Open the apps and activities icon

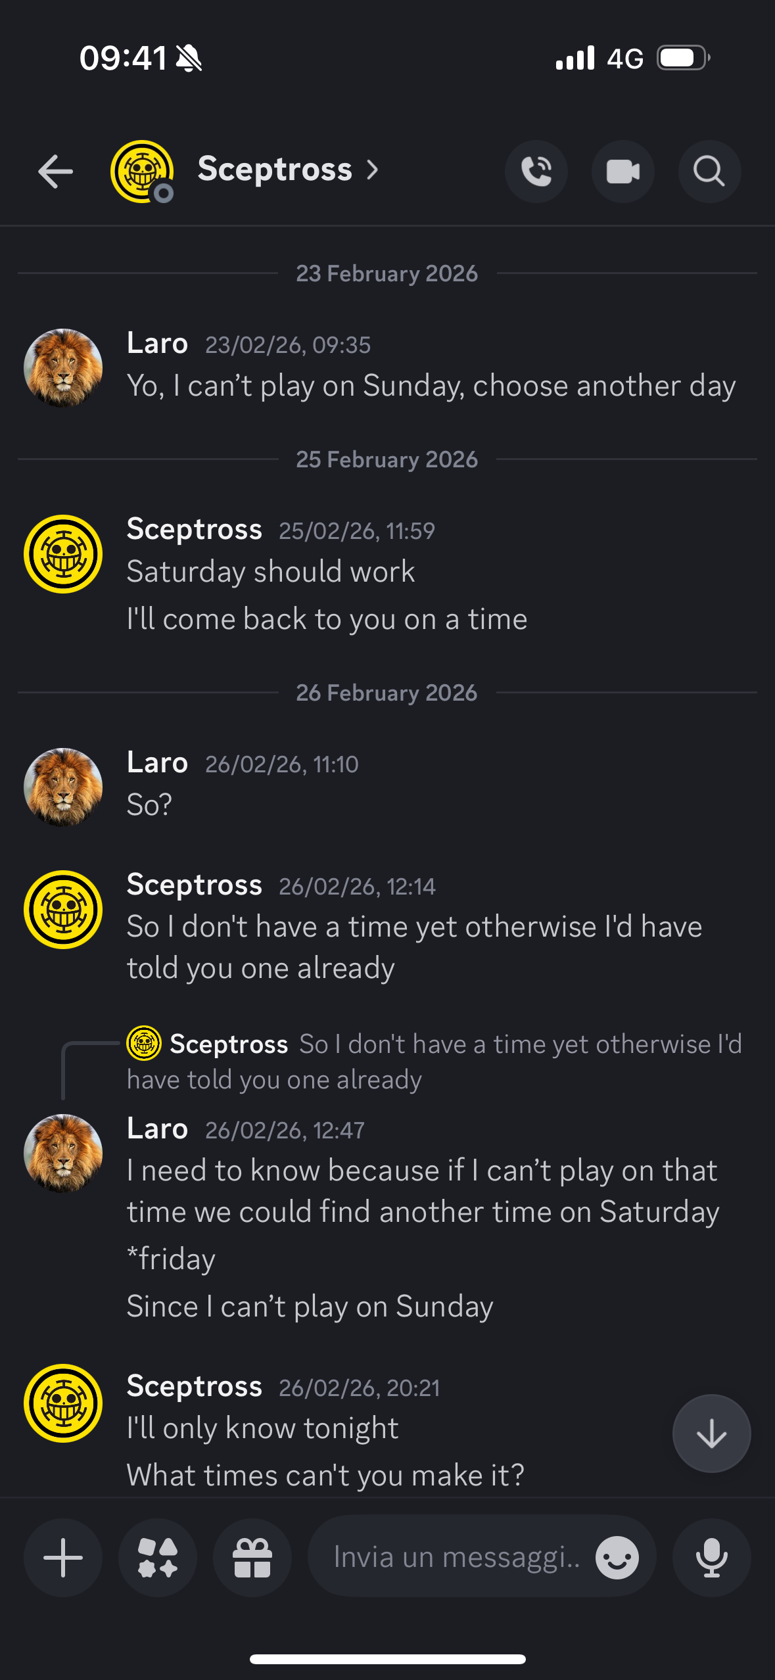point(158,1557)
